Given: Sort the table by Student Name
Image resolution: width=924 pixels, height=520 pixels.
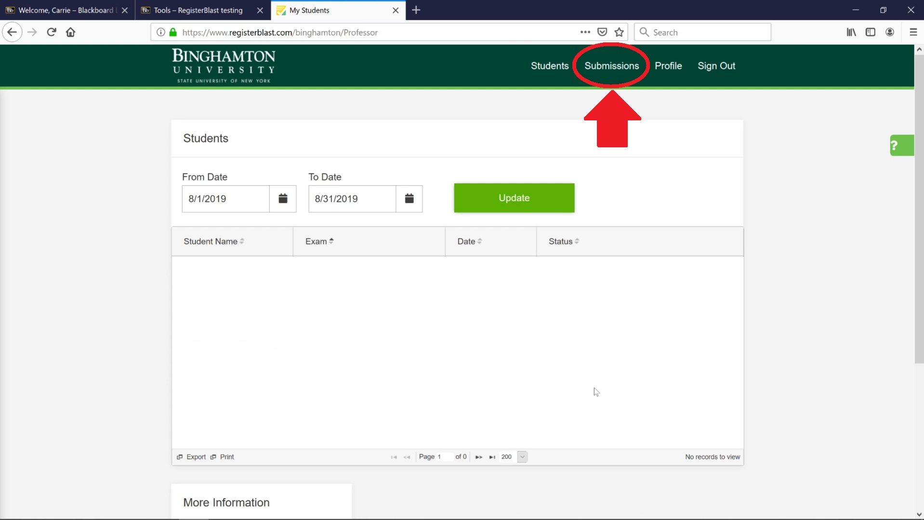Looking at the screenshot, I should coord(214,241).
